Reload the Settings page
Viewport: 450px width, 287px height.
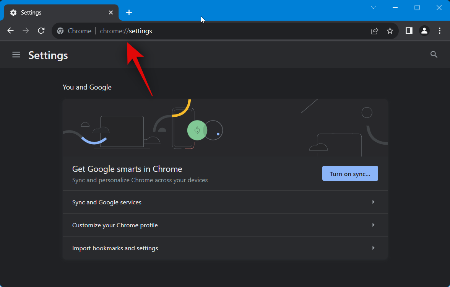41,31
